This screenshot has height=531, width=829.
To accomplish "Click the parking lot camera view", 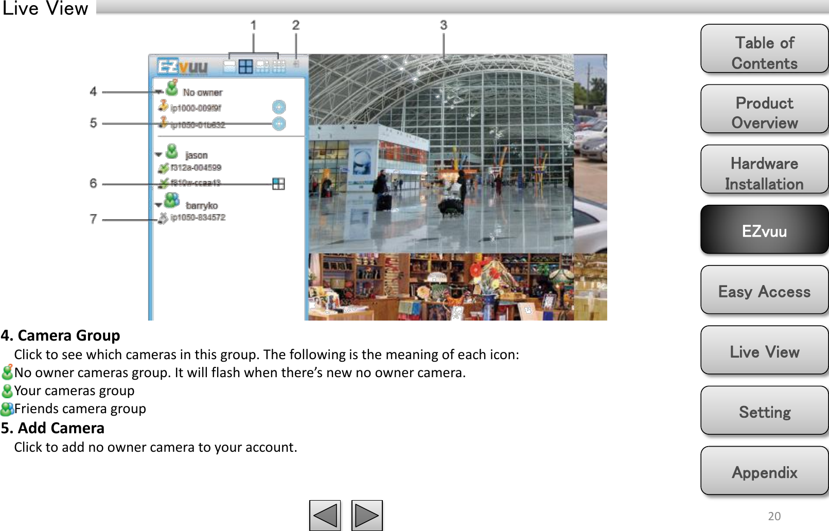I will (x=591, y=153).
